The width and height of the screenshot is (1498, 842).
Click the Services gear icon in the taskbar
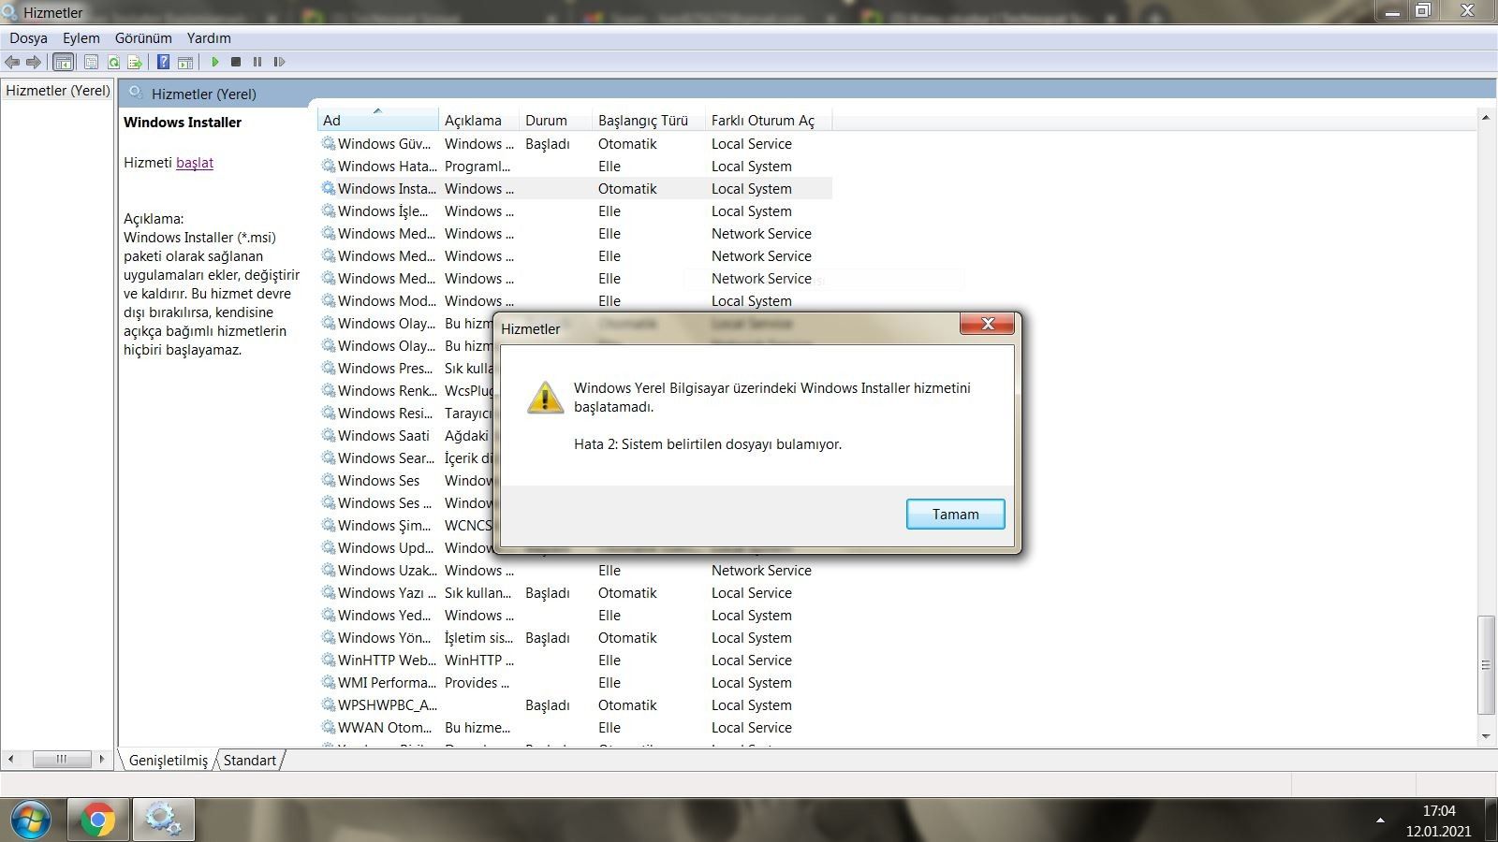(x=163, y=820)
